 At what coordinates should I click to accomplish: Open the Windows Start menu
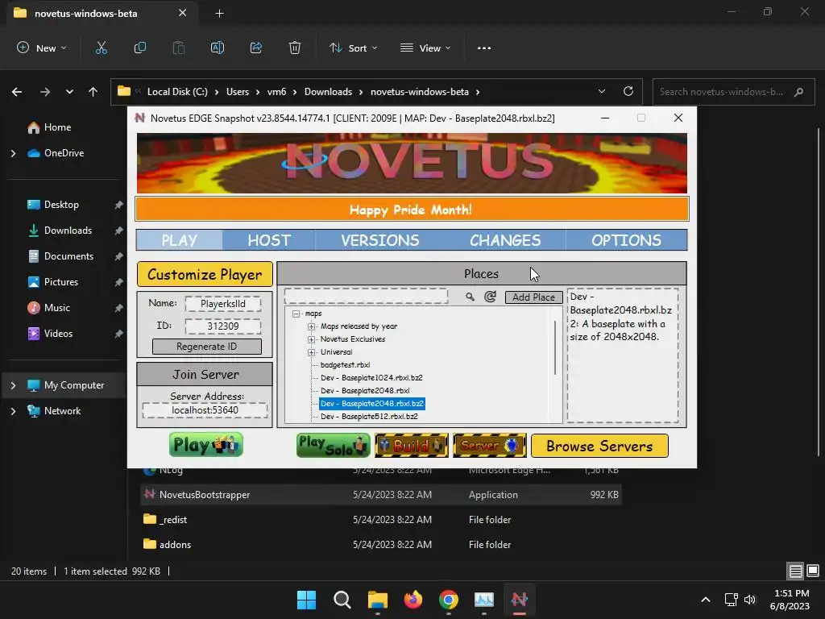pyautogui.click(x=306, y=600)
